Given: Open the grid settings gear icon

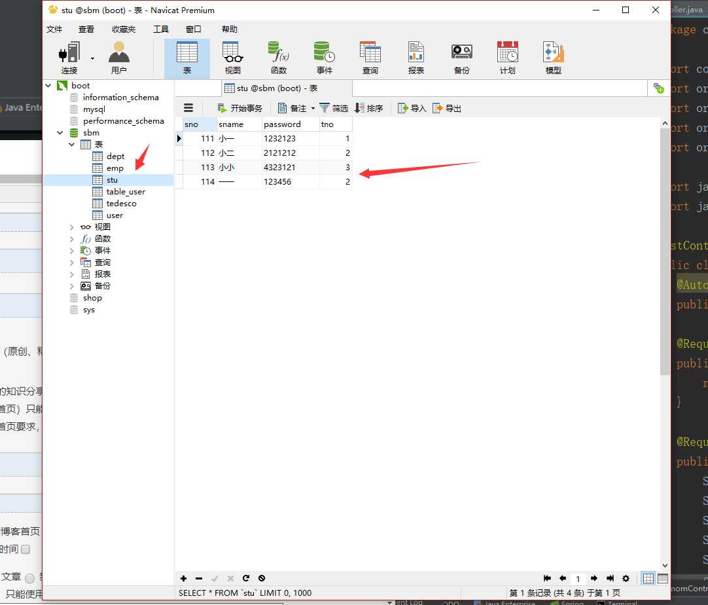Looking at the screenshot, I should point(626,578).
